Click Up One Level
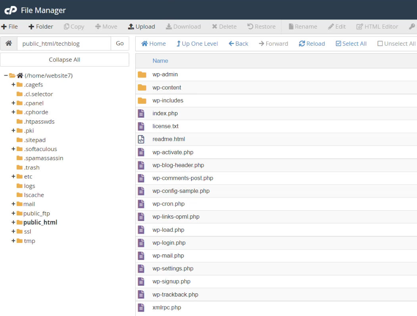This screenshot has width=417, height=316. (x=197, y=44)
